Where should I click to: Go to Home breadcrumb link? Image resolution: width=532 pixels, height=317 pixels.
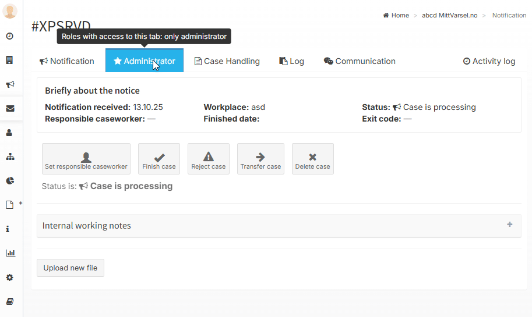pos(396,16)
